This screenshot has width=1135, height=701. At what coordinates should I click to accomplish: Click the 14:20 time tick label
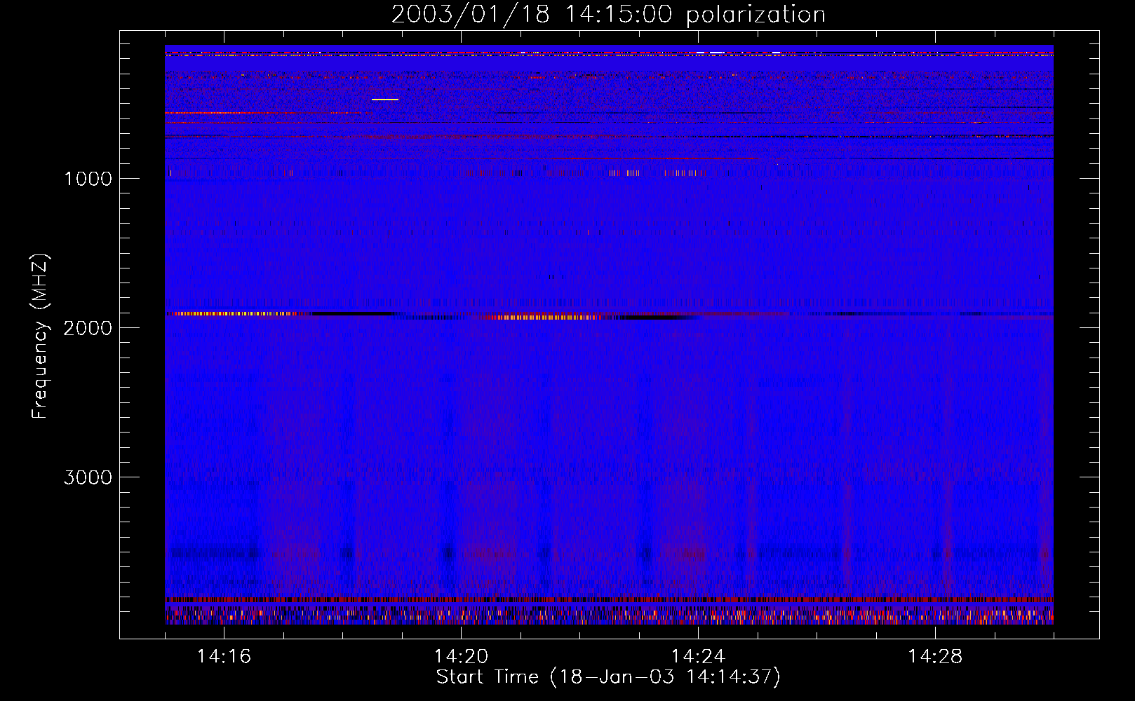(461, 656)
